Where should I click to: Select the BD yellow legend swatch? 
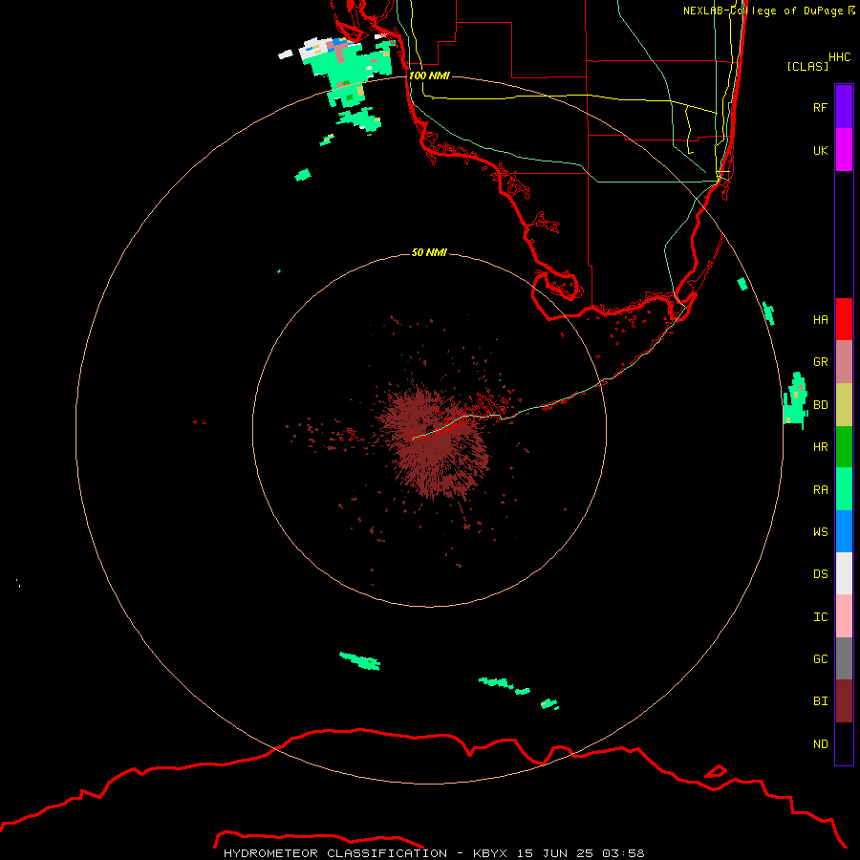(844, 405)
